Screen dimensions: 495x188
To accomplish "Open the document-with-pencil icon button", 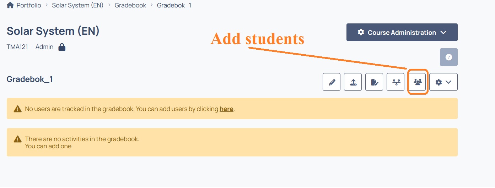I will (374, 82).
